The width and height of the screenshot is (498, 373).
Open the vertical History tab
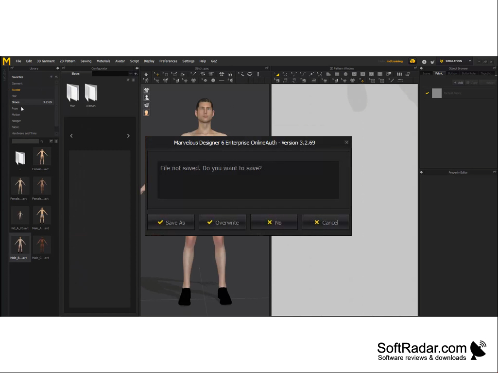[x=4, y=75]
